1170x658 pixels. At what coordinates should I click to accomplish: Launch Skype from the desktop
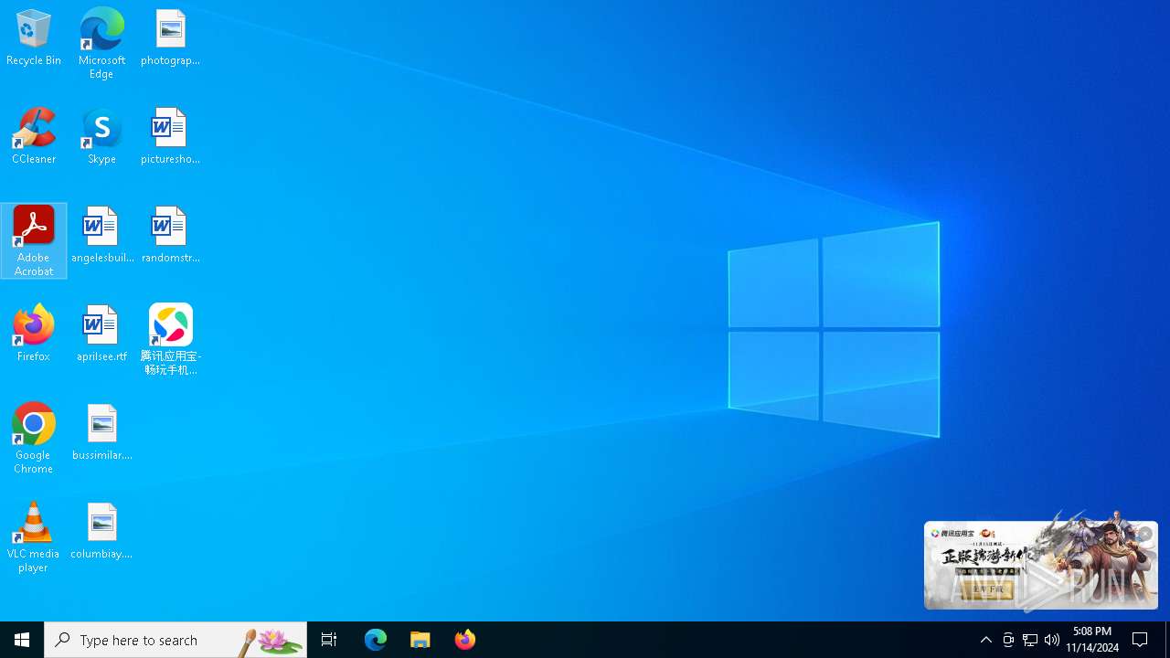[101, 137]
